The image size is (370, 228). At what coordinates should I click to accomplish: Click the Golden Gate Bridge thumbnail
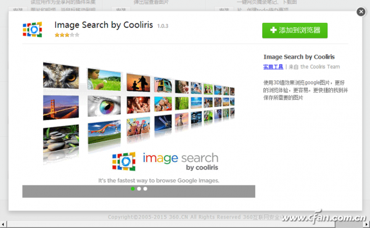tap(61, 108)
